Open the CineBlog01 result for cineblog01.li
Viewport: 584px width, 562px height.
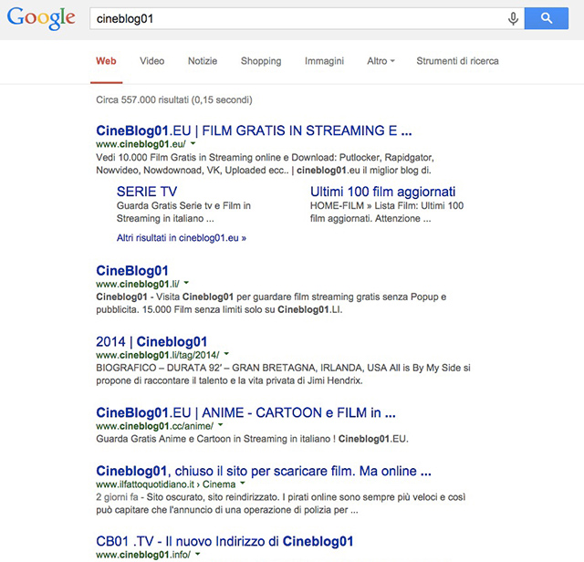click(132, 271)
